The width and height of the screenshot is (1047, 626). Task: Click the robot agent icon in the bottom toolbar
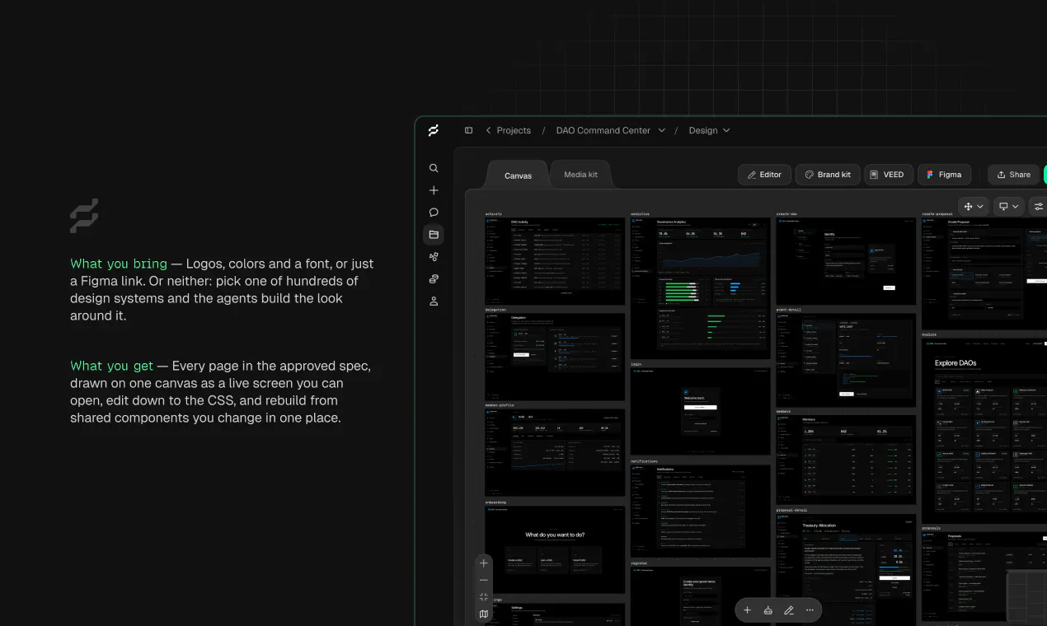tap(768, 610)
